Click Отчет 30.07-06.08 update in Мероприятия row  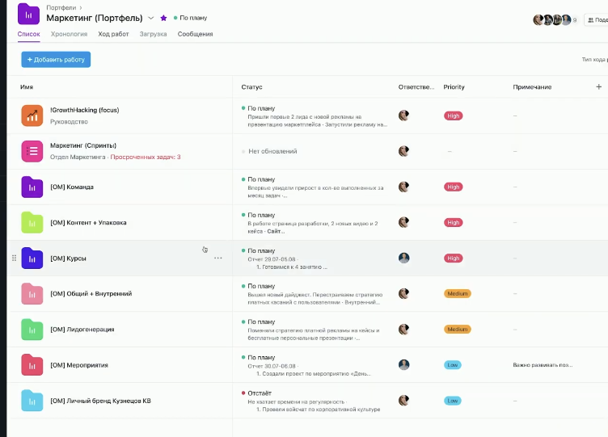[x=272, y=366]
